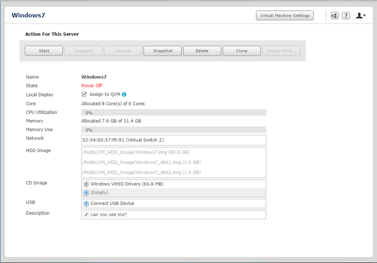Toggle the Assign to QVM checkbox
377x263 pixels.
coord(84,94)
